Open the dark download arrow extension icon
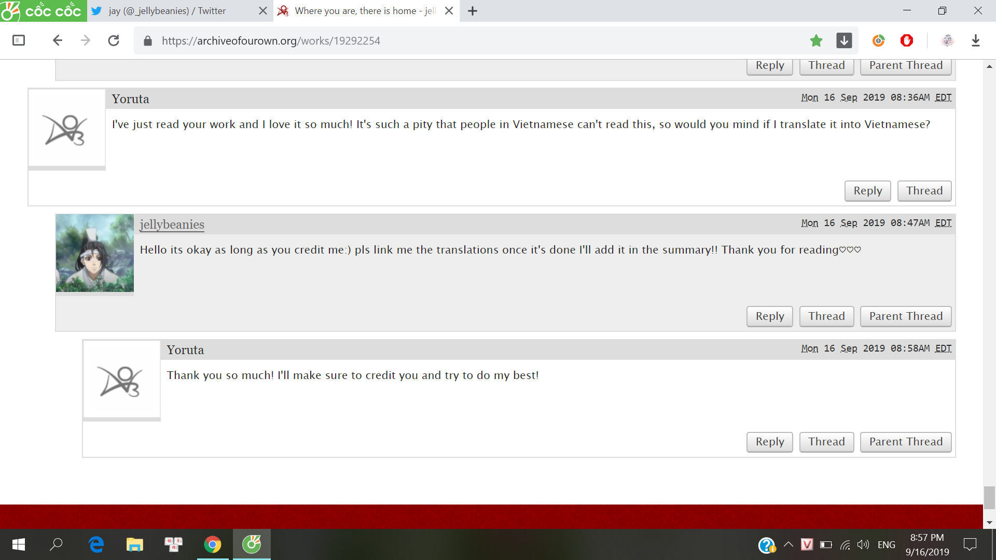This screenshot has height=560, width=996. [x=844, y=40]
